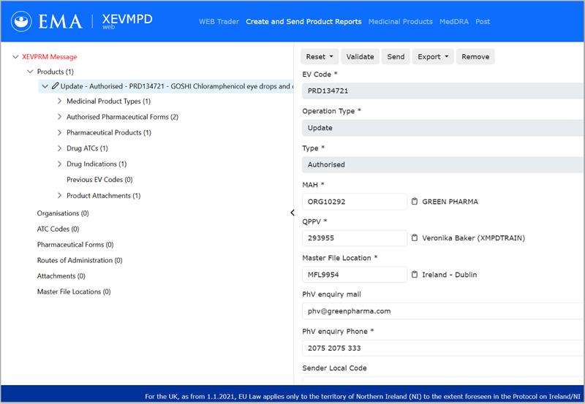Click the clipboard icon next to GREEN PHARMA
This screenshot has height=404, width=585.
click(414, 202)
